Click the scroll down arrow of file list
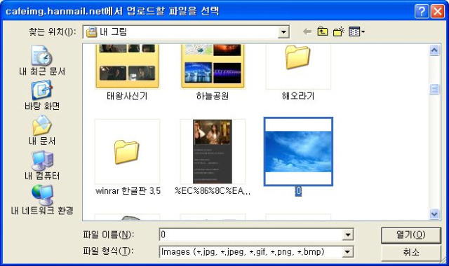 pyautogui.click(x=434, y=213)
